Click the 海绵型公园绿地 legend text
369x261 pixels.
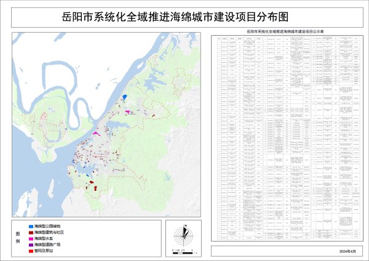[x=47, y=227]
